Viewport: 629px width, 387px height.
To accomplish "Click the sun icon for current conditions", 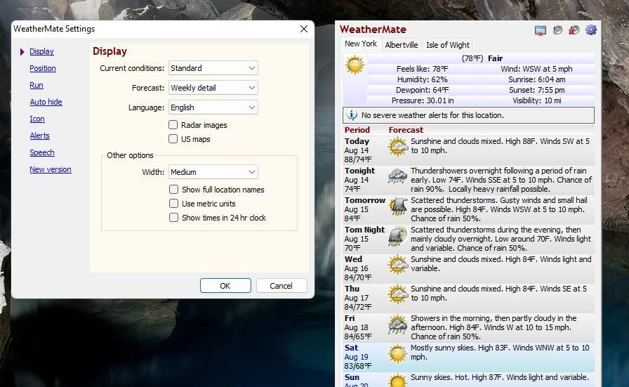I will click(x=355, y=65).
